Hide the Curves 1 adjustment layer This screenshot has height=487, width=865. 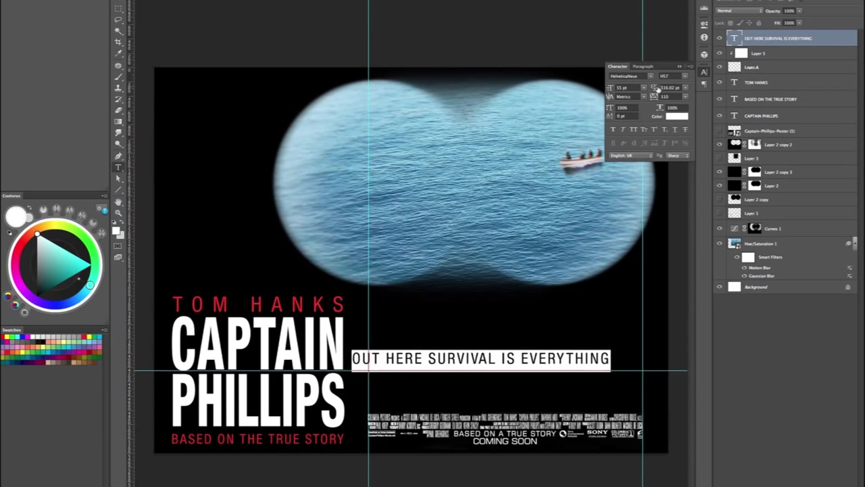[720, 229]
